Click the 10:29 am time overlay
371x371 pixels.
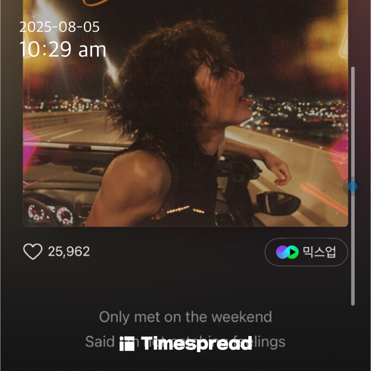click(x=63, y=49)
